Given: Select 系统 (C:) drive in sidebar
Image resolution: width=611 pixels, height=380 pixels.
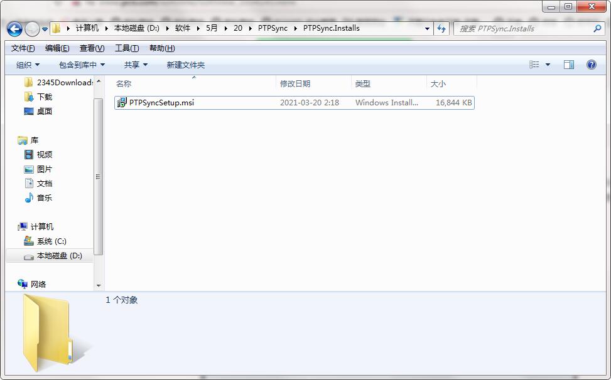Looking at the screenshot, I should [x=45, y=241].
